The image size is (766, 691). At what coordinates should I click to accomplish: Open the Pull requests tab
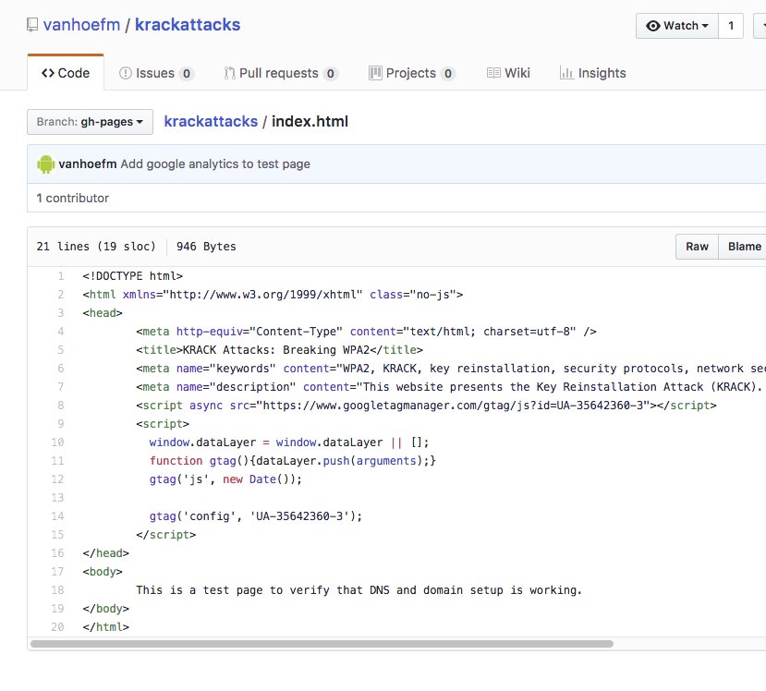(x=281, y=73)
